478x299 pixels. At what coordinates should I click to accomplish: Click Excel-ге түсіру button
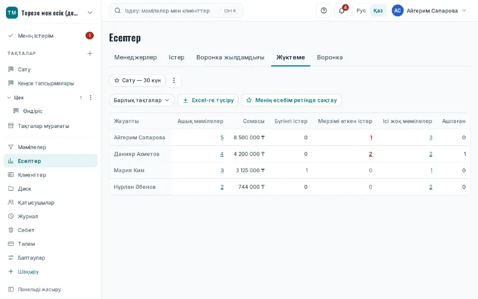point(208,100)
